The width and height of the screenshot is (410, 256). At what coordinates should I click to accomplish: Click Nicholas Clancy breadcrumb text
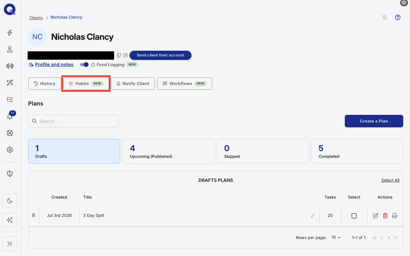point(66,17)
